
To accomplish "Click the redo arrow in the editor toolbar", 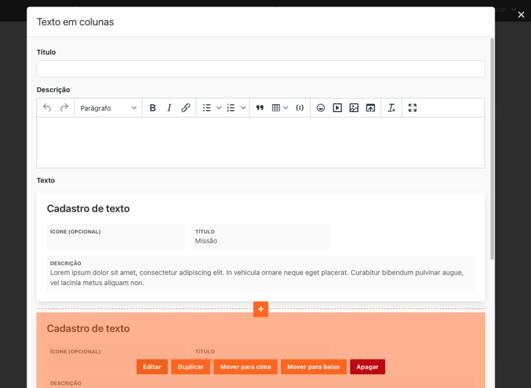I will point(64,107).
